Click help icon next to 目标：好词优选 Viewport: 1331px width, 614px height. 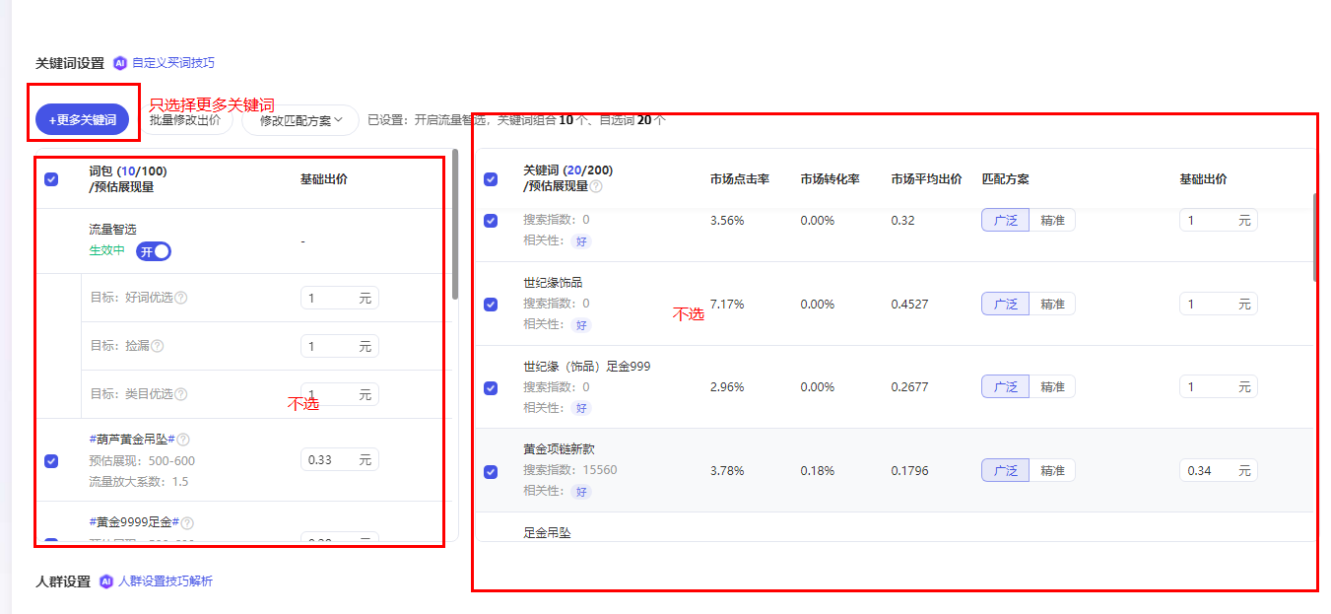coord(181,298)
